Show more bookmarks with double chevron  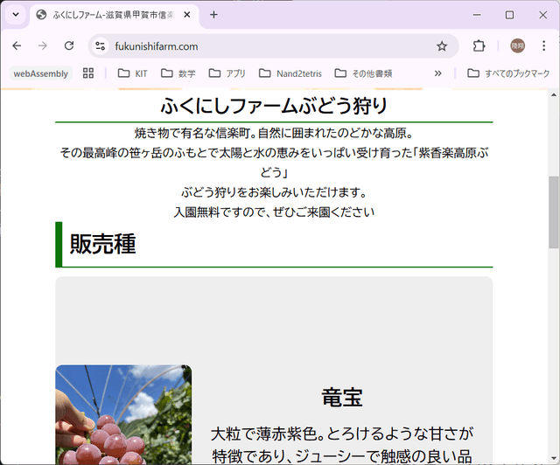437,73
